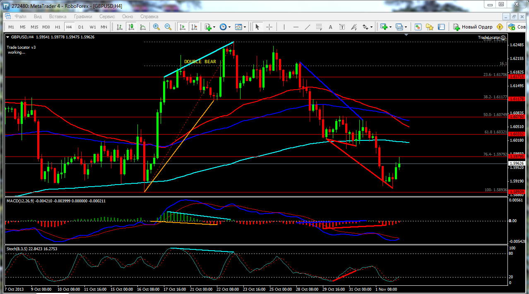The width and height of the screenshot is (529, 294).
Task: Click the DOUBLE BEAR chart label
Action: tap(200, 62)
